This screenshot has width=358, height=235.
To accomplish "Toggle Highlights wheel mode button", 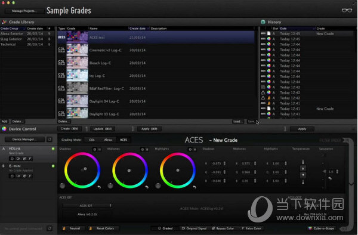I will pos(195,150).
